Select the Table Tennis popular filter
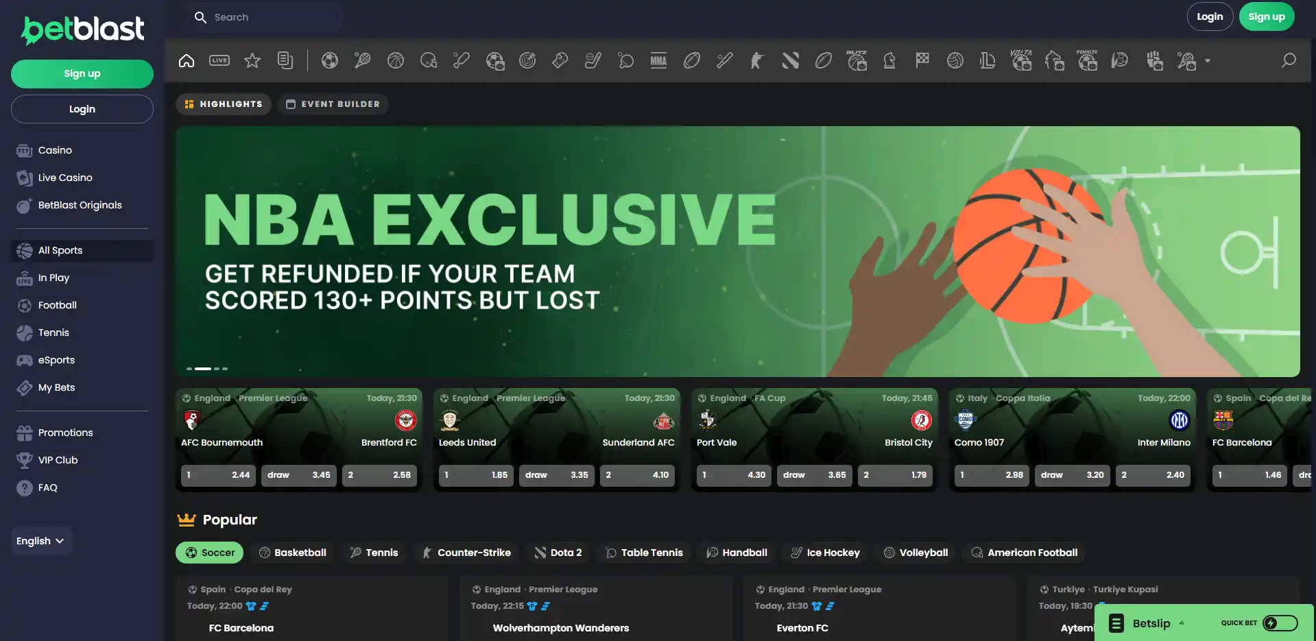 click(x=644, y=553)
